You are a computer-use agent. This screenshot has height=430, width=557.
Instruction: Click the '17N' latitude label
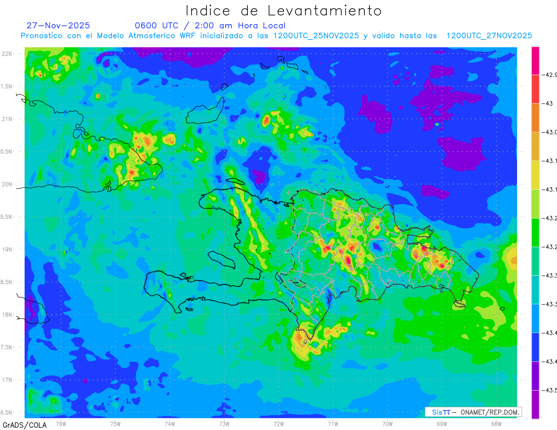pos(7,380)
